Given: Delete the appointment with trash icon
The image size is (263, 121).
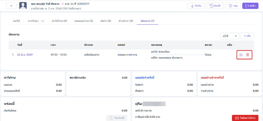Looking at the screenshot, I should point(247,55).
